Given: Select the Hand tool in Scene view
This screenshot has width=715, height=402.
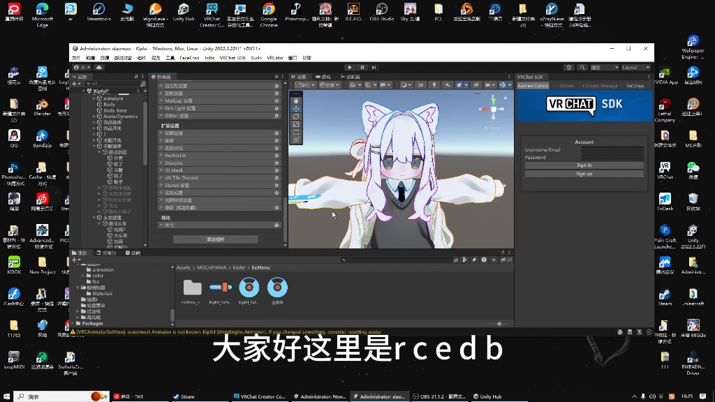Looking at the screenshot, I should 296,100.
